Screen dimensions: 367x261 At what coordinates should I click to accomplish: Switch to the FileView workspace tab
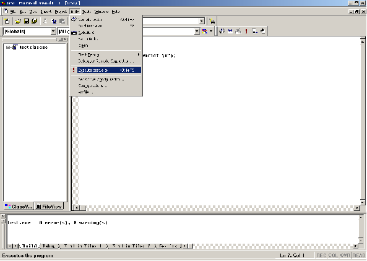[49, 207]
